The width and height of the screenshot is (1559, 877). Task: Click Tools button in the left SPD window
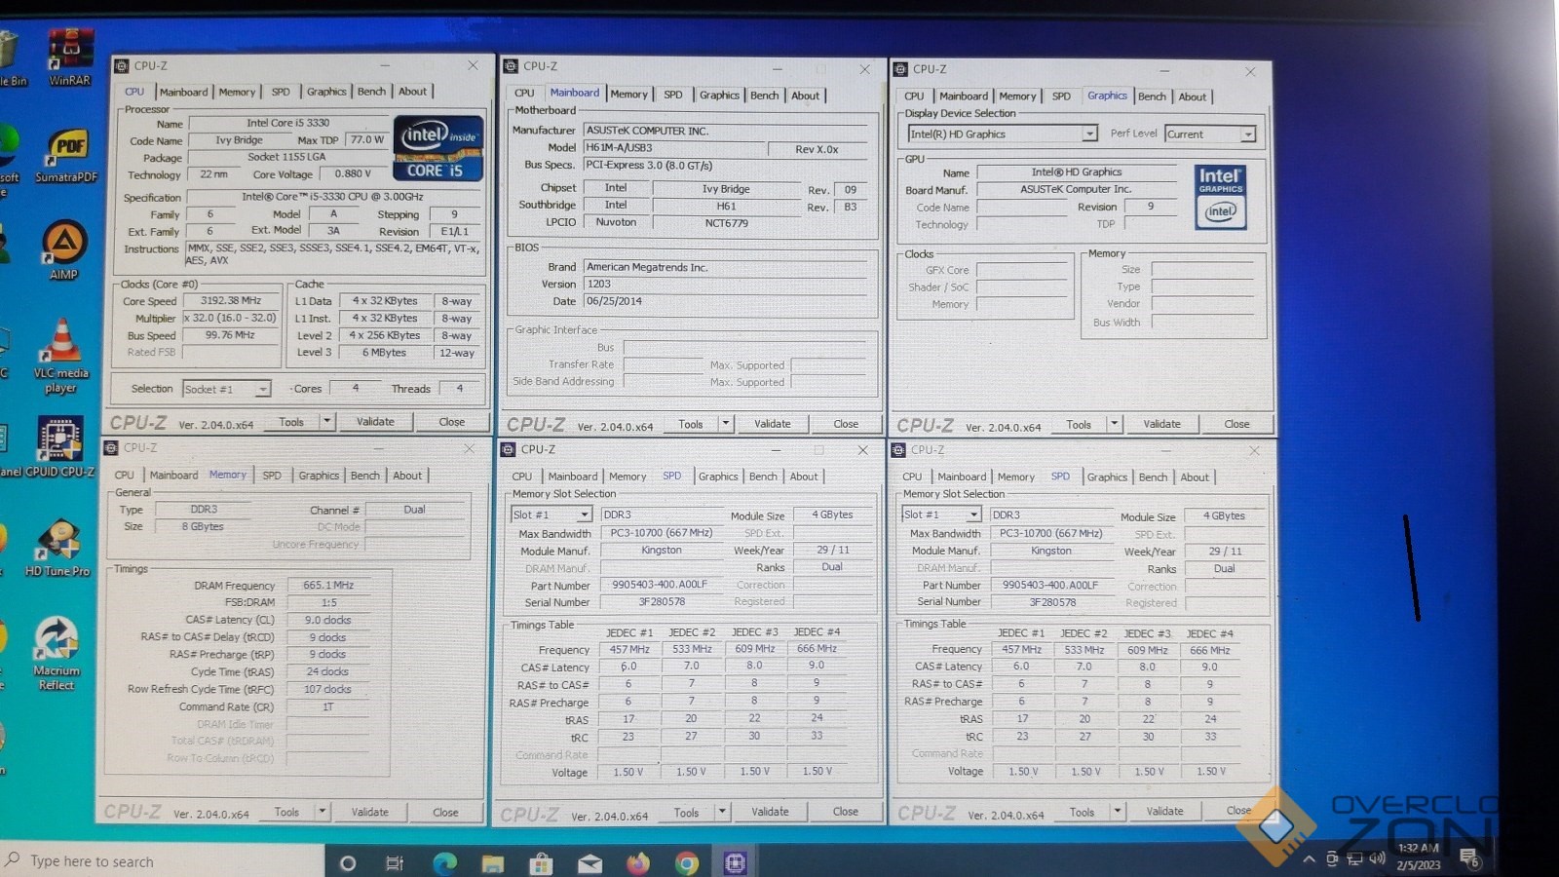[687, 812]
